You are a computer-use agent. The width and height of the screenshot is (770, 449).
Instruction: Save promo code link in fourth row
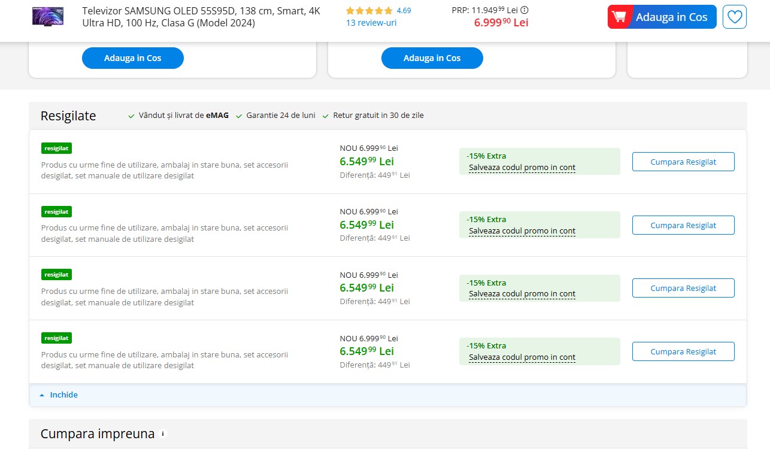click(522, 357)
